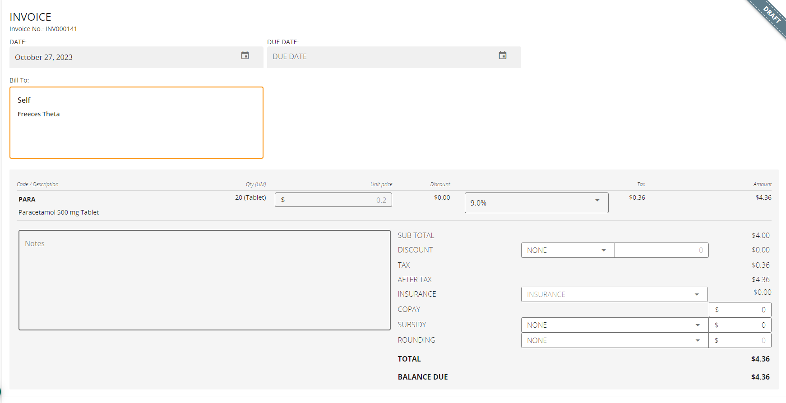Viewport: 786px width, 403px height.
Task: Open the ROUNDING dropdown set to NONE
Action: [615, 340]
